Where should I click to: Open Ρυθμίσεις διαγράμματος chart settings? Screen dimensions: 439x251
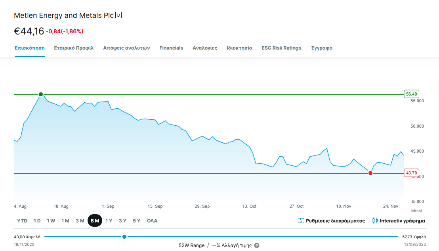[x=335, y=221]
